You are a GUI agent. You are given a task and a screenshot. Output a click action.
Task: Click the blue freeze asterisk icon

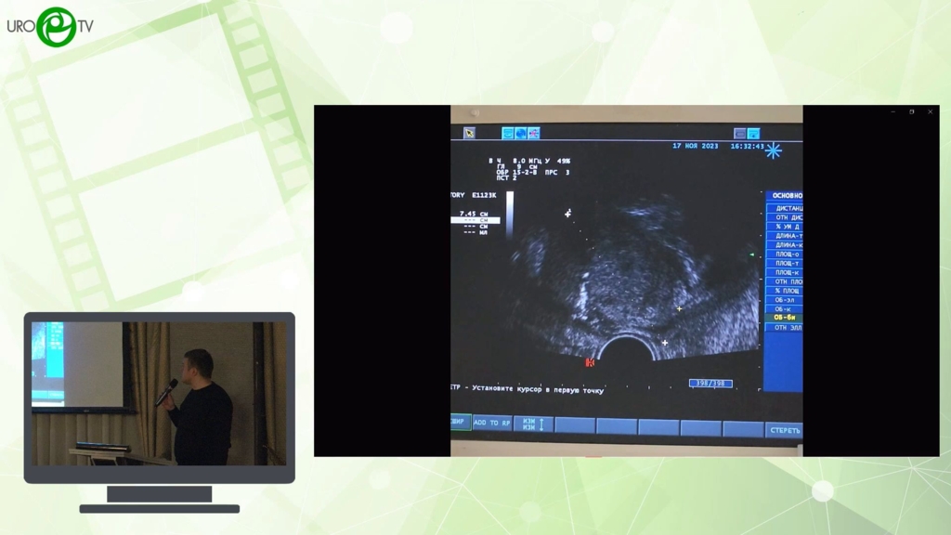pyautogui.click(x=773, y=150)
